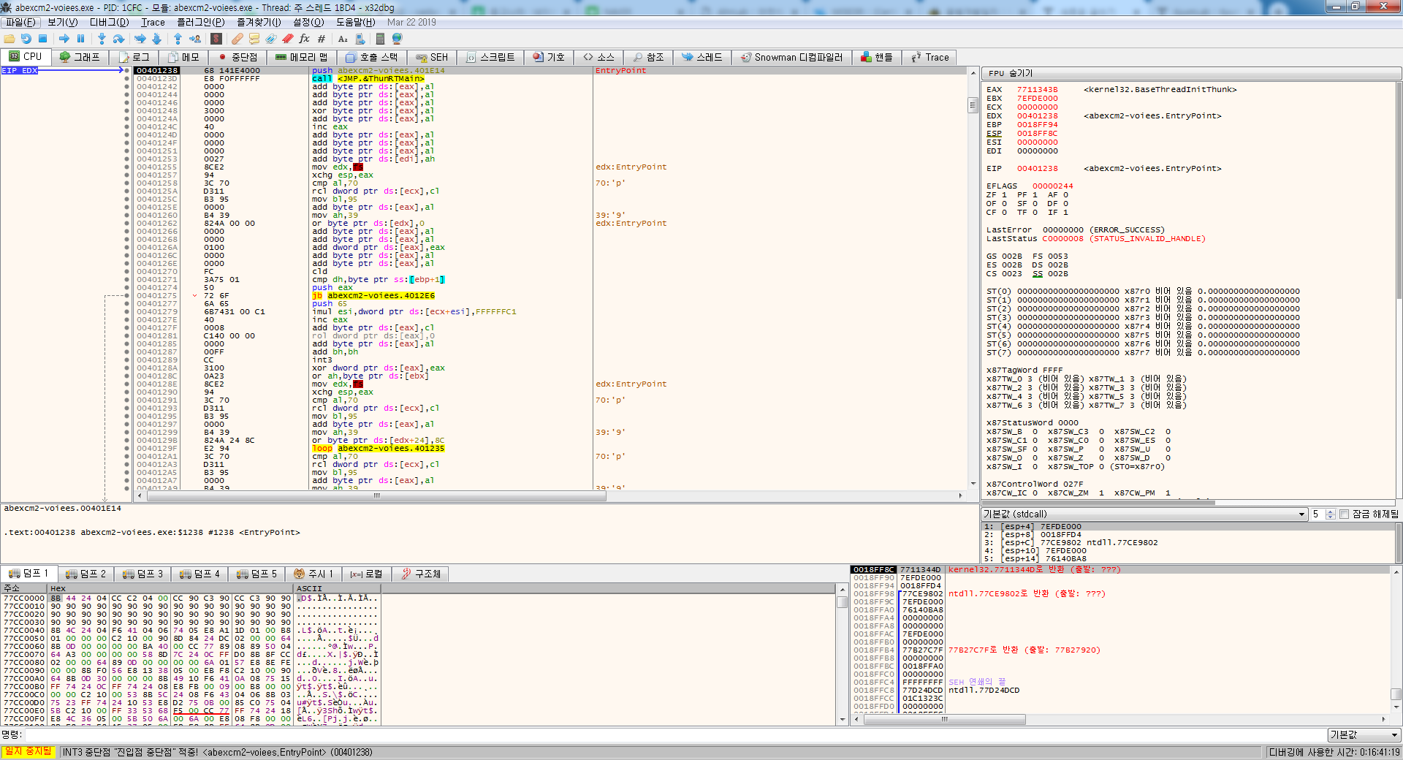
Task: Switch to the Snowman 디컴파일러 tab
Action: point(791,57)
